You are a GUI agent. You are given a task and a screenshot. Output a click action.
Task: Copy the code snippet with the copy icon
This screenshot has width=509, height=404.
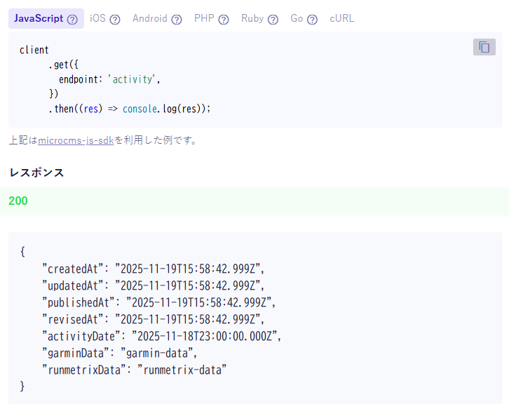point(484,47)
